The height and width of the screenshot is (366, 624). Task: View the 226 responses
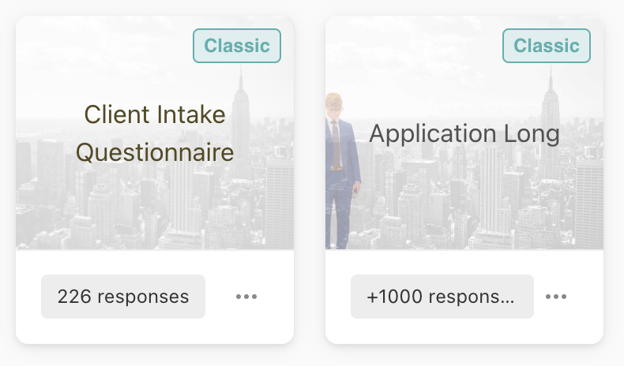123,297
